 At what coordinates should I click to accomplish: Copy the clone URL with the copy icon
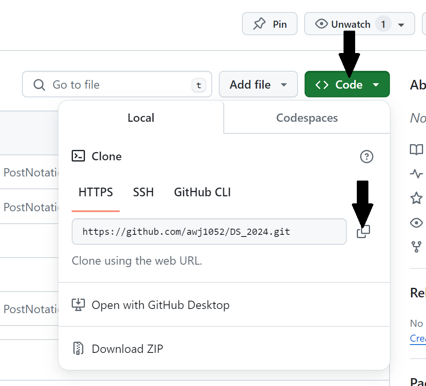[363, 232]
